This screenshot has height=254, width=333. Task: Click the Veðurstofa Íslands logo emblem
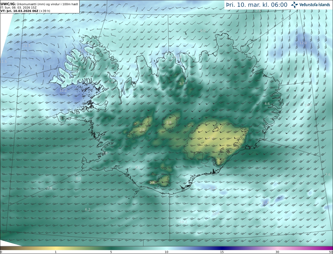pos(294,5)
